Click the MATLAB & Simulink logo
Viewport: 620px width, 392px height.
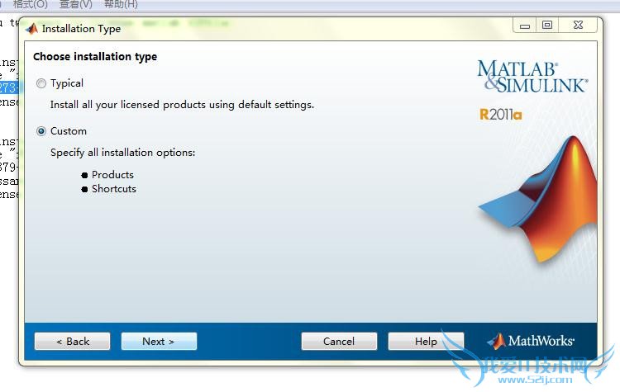point(532,77)
